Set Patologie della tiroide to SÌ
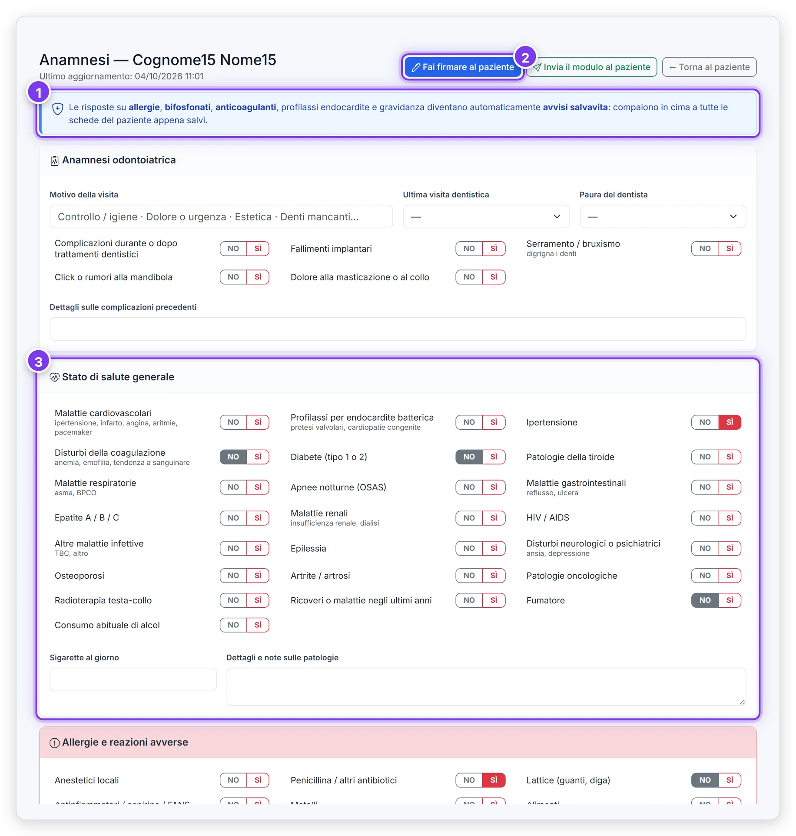The image size is (796, 836). 730,457
